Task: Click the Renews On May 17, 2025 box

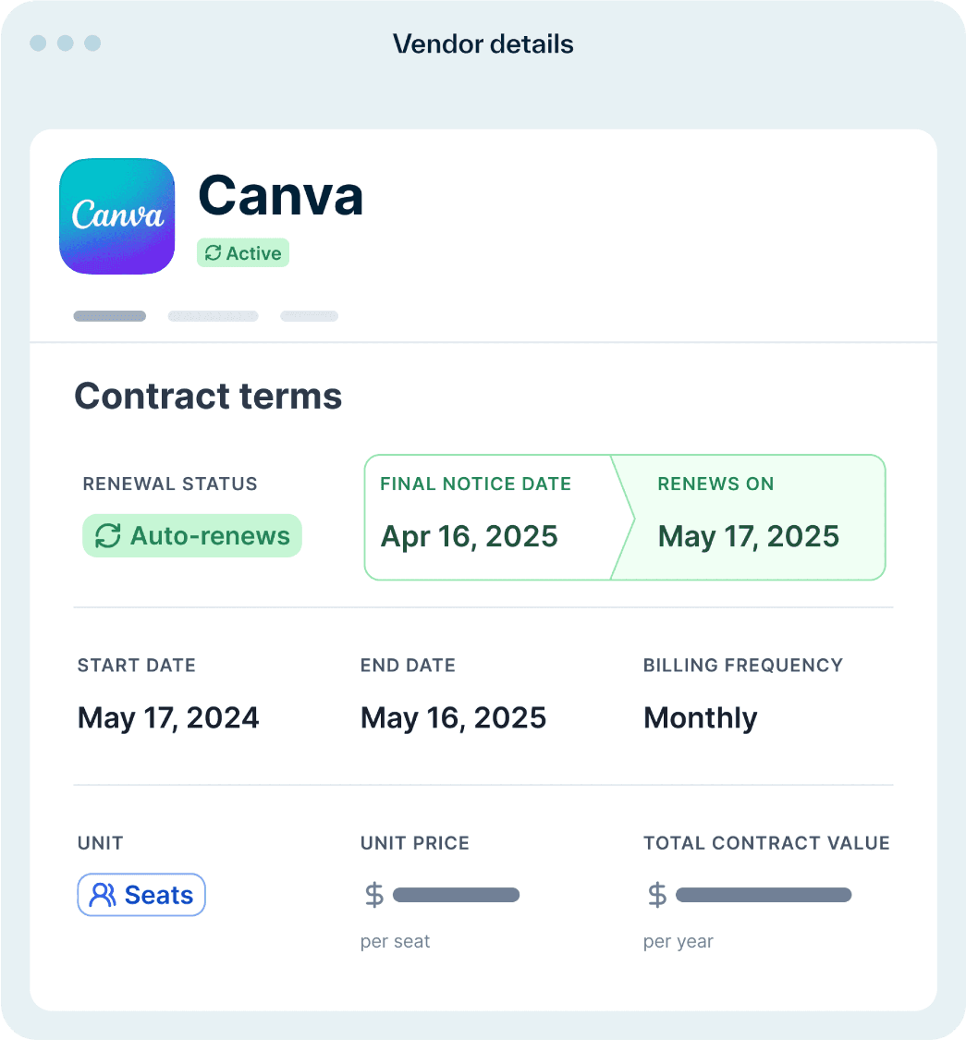Action: 749,518
